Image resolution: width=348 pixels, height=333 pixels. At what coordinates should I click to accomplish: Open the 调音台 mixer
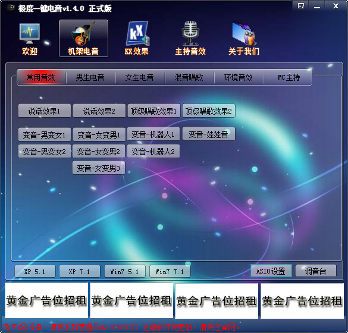tap(316, 271)
